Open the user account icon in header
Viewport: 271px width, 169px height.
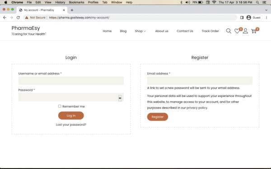(x=245, y=31)
